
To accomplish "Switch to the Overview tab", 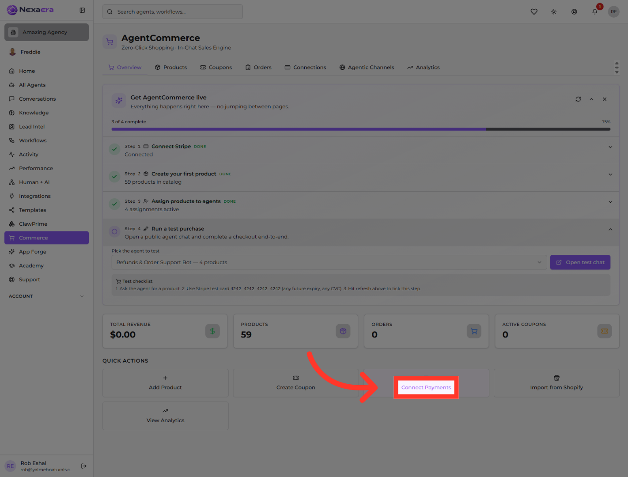I will (x=125, y=68).
